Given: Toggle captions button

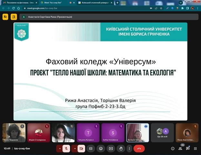Looking at the screenshot, I should (x=91, y=149).
